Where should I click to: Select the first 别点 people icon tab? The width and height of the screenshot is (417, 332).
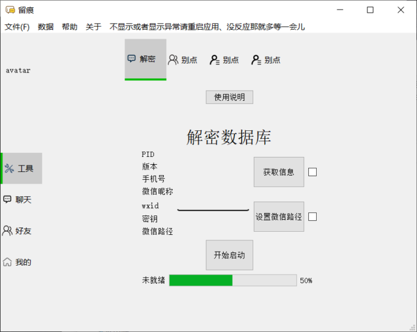coord(173,60)
